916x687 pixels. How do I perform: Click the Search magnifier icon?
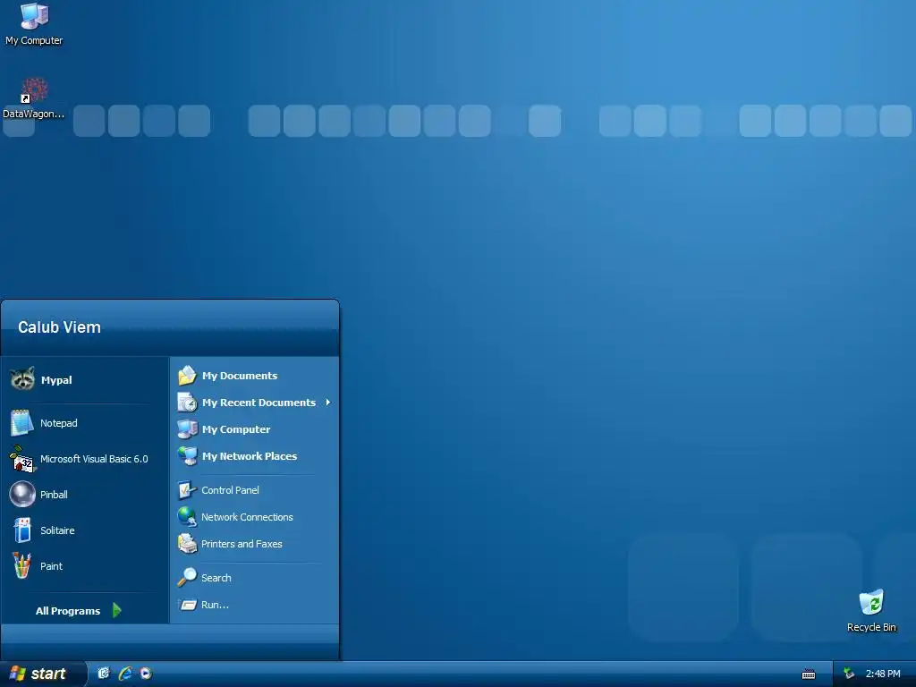[x=187, y=578]
